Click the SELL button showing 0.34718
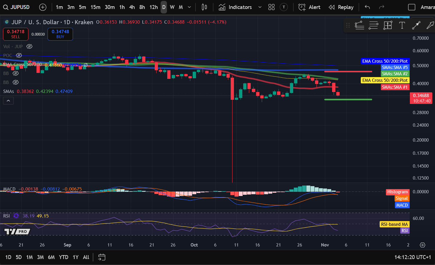 point(15,34)
